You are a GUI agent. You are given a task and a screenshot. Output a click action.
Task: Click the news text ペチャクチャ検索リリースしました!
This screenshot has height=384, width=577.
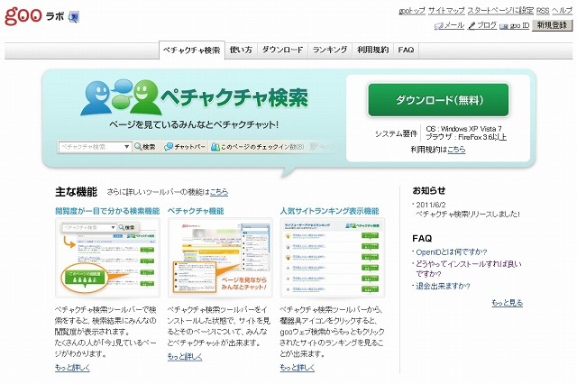click(468, 214)
